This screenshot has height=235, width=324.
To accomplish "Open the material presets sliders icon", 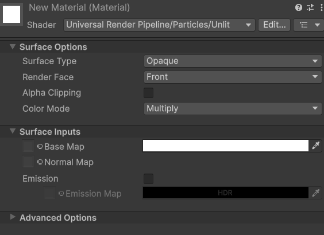I will coord(310,7).
